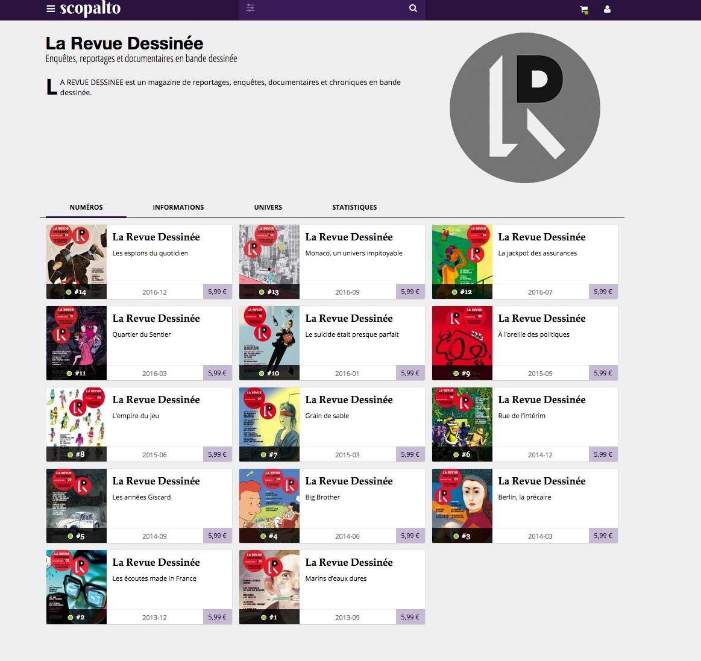This screenshot has width=701, height=661.
Task: Click the scopalto logo
Action: [x=90, y=8]
